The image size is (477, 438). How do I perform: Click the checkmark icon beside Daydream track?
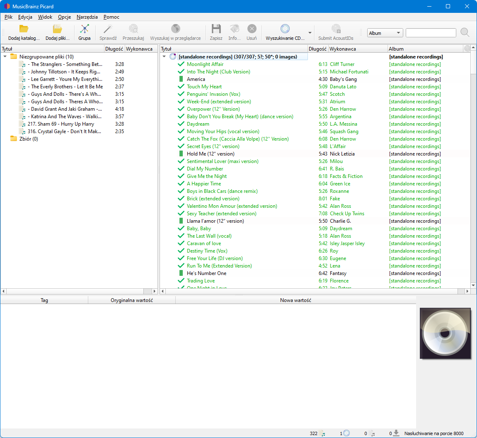tap(181, 124)
